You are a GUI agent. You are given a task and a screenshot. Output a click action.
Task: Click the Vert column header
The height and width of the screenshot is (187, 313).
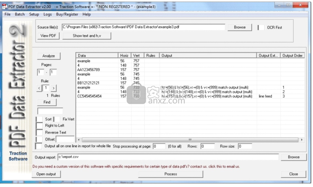(138, 55)
